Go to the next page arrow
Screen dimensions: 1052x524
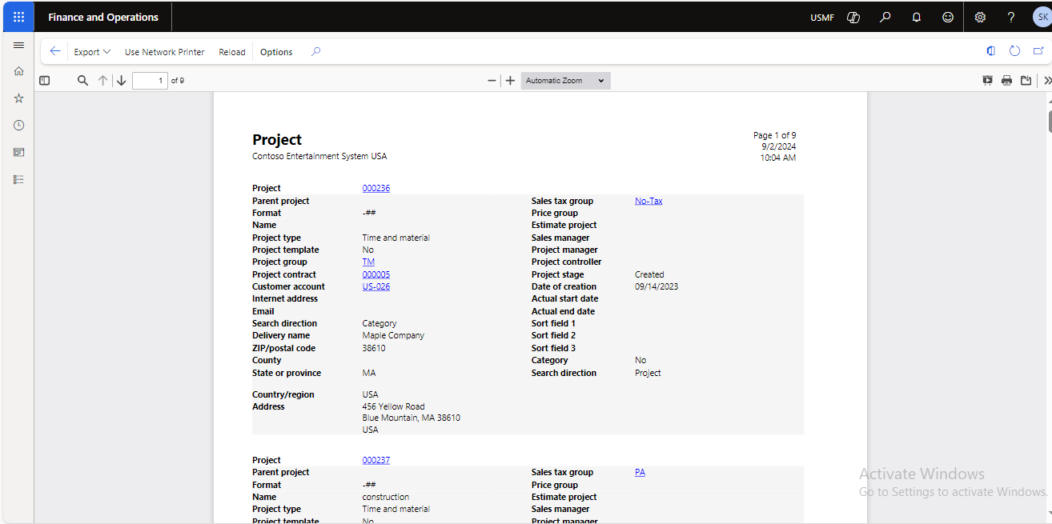point(122,81)
